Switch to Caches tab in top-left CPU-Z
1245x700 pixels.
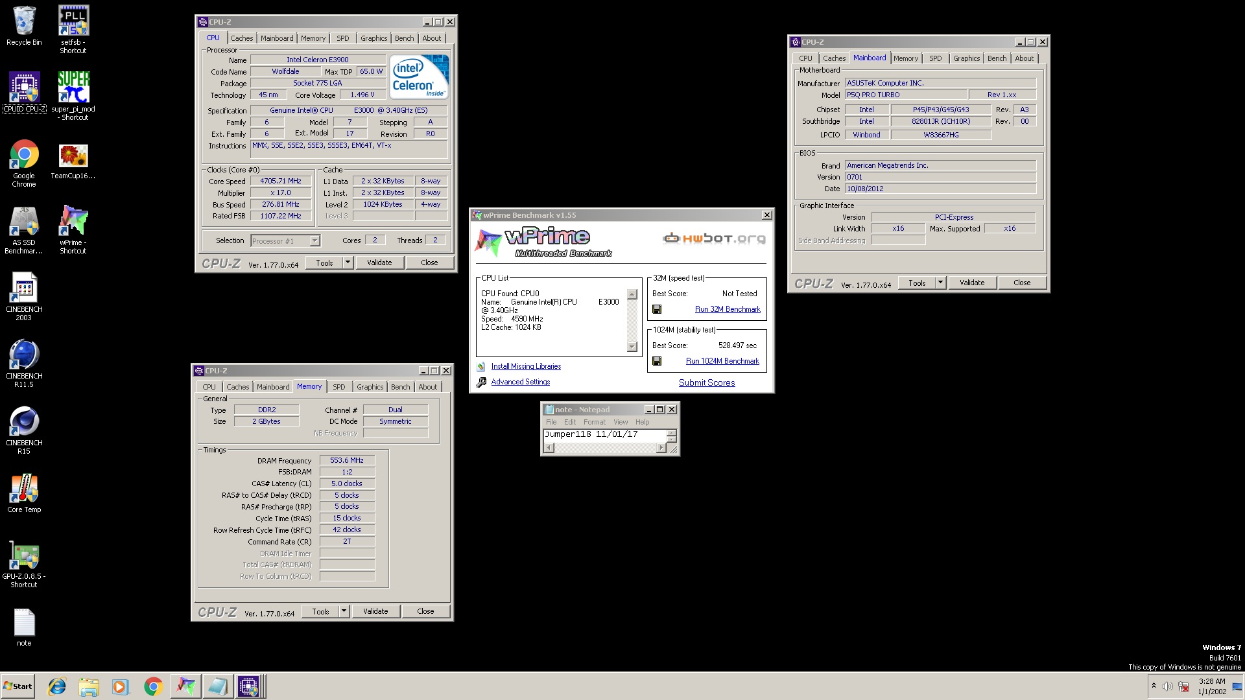[241, 38]
